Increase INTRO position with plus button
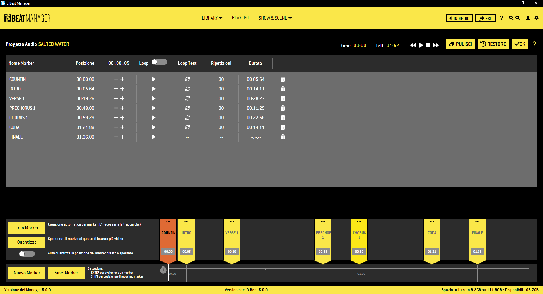 coord(122,89)
